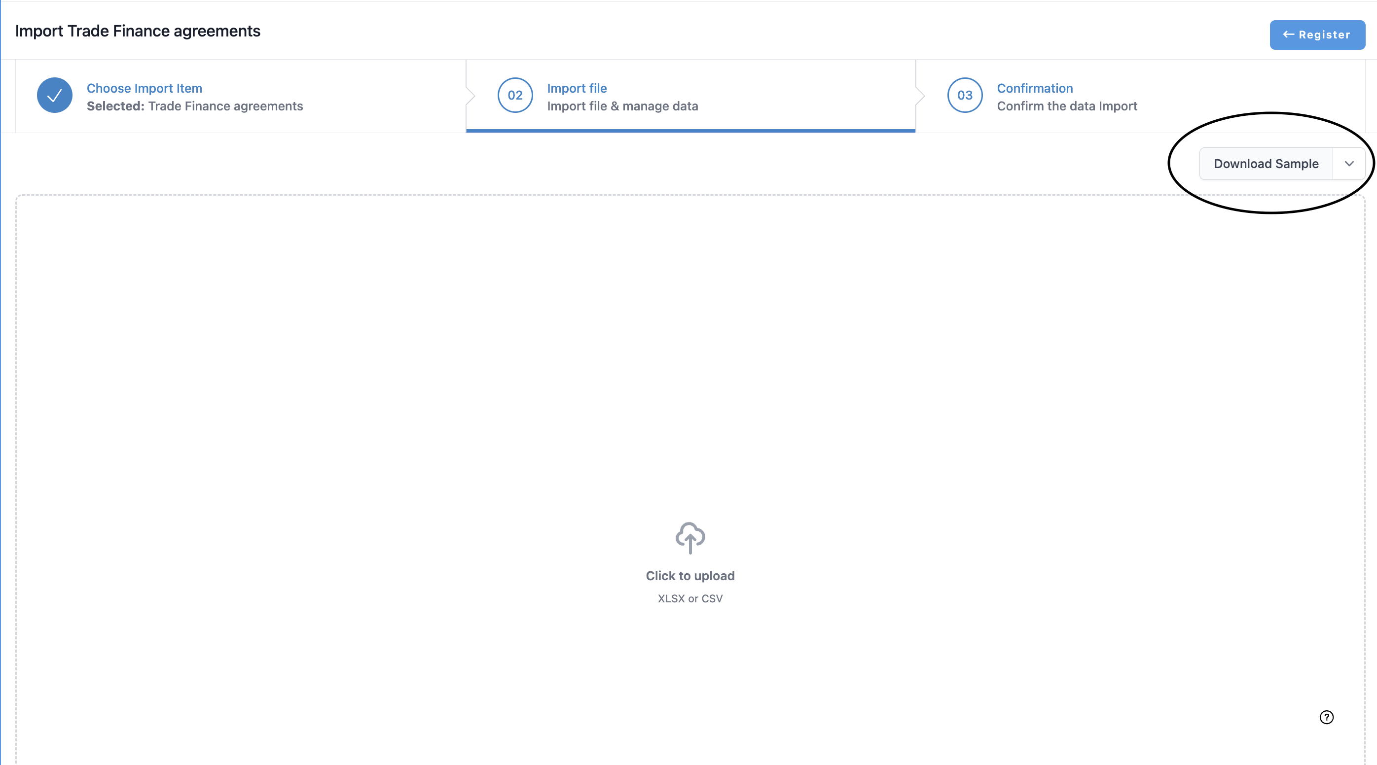Click the cloud upload icon
This screenshot has height=765, width=1377.
(690, 537)
